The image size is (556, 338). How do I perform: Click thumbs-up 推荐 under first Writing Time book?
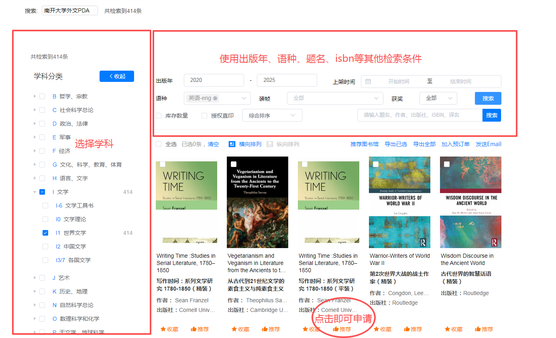pyautogui.click(x=194, y=329)
